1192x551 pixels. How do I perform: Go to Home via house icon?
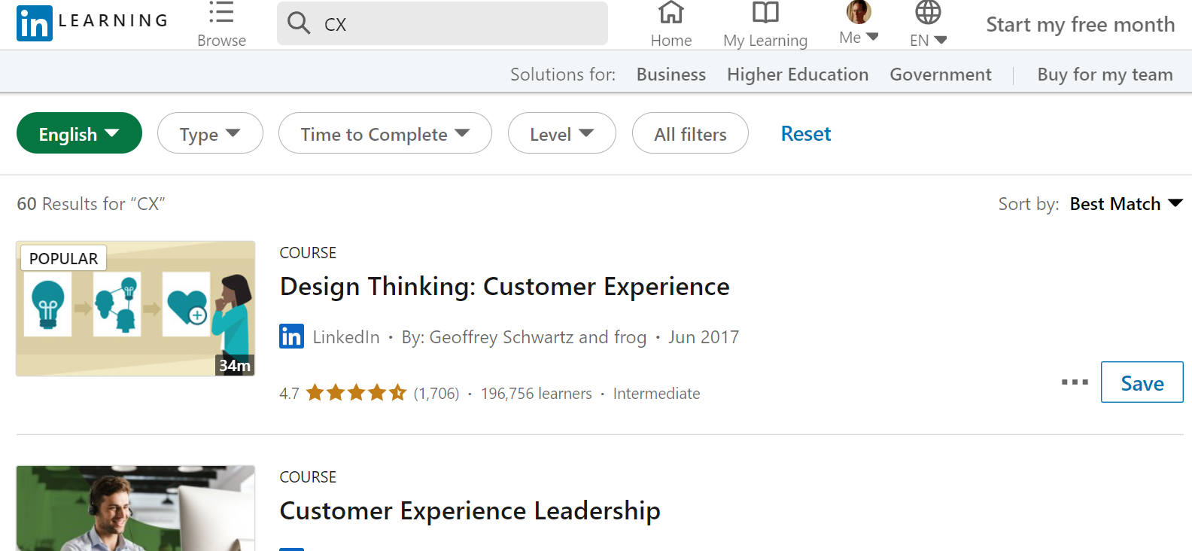(x=670, y=13)
